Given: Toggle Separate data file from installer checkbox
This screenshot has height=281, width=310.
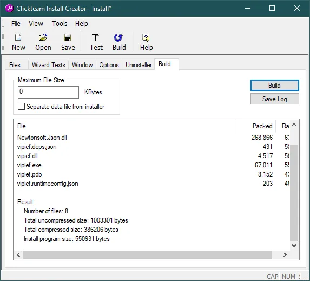Looking at the screenshot, I should (21, 107).
